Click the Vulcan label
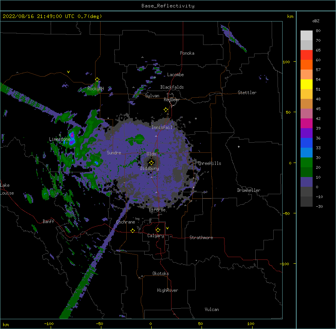This screenshot has width=336, height=329. tap(212, 309)
